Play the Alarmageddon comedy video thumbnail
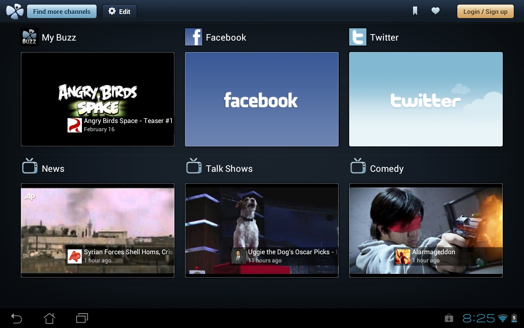The image size is (524, 328). pyautogui.click(x=426, y=230)
